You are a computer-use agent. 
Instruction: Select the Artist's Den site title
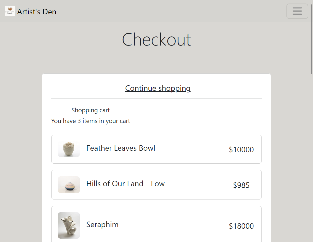tap(37, 12)
